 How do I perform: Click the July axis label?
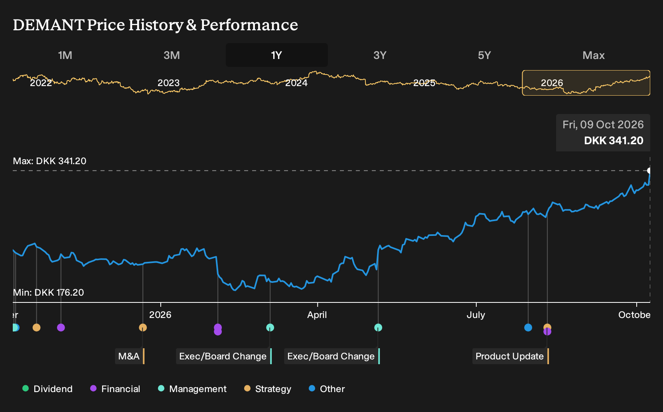click(x=476, y=315)
